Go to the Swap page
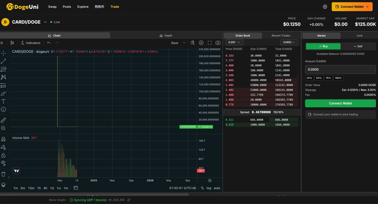Image resolution: width=378 pixels, height=204 pixels. (x=52, y=7)
